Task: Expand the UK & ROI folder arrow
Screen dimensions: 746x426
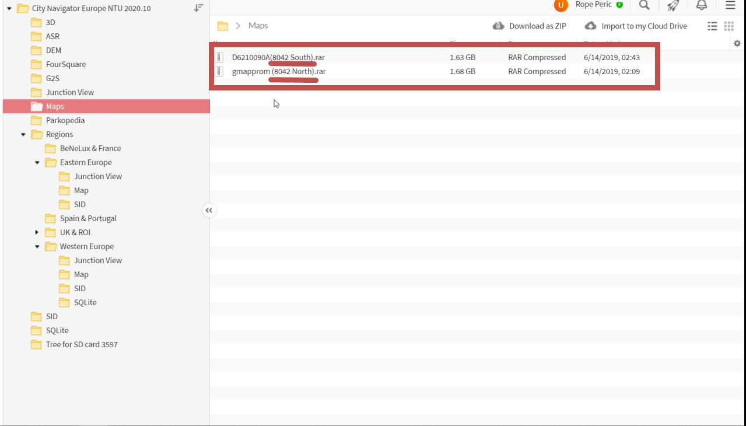Action: pos(37,232)
